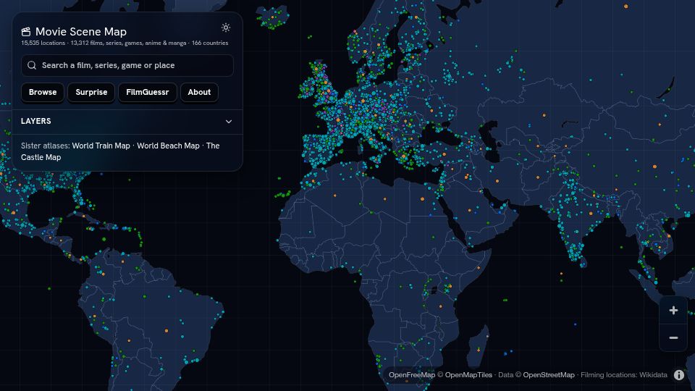Open the OpenMapTiles attribution link
The height and width of the screenshot is (391, 695).
468,375
